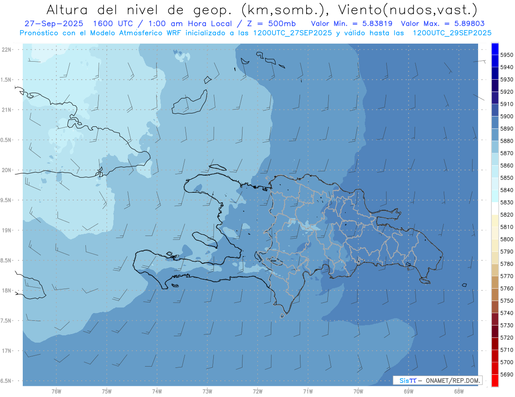Click the '5690' colorbar value

(x=507, y=374)
